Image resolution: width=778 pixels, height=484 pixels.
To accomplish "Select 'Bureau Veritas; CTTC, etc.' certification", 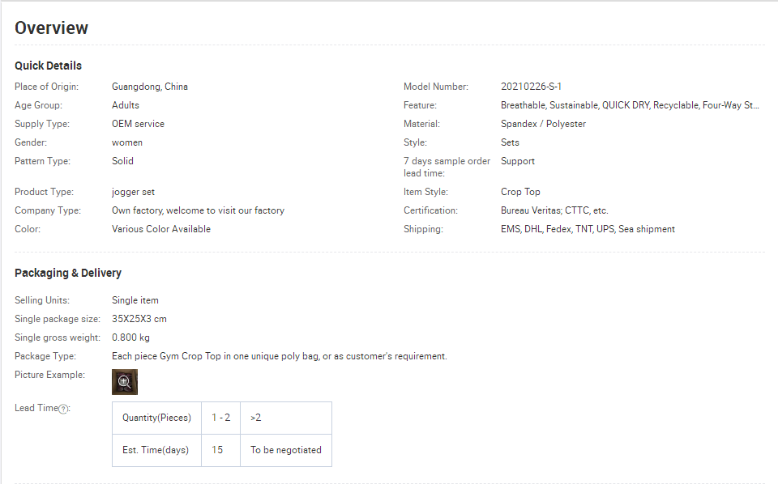I will pos(554,210).
